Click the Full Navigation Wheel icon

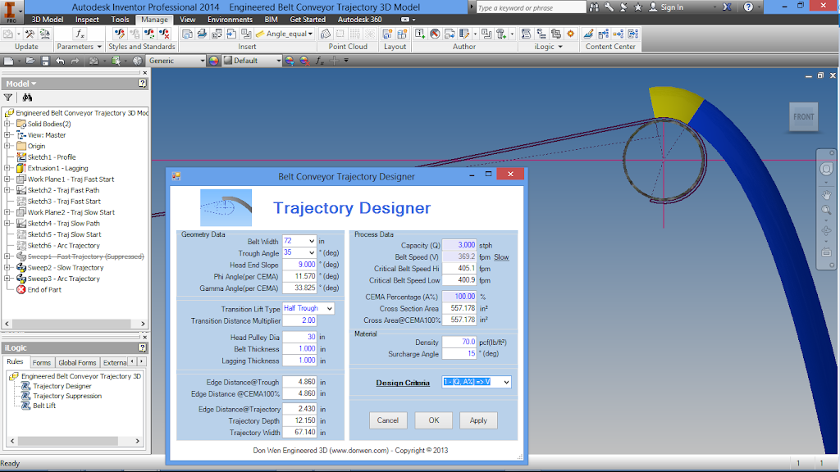[826, 169]
